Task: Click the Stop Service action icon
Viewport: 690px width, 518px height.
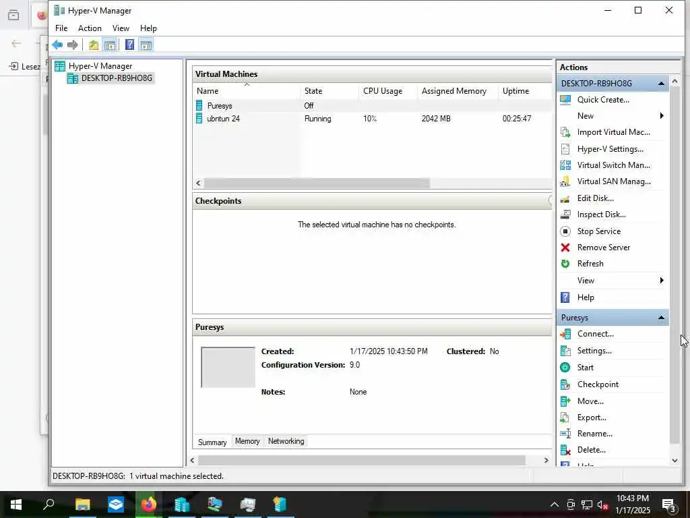Action: (x=565, y=231)
